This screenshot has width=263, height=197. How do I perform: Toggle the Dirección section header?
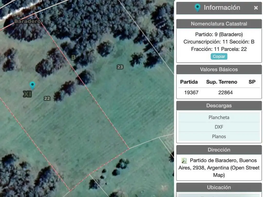[219, 150]
